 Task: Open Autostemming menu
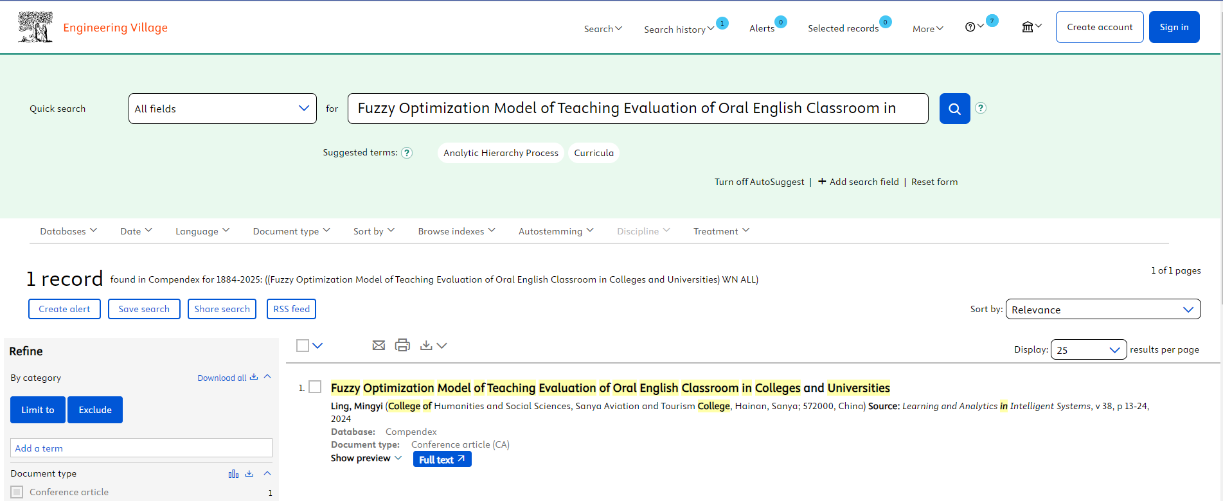pyautogui.click(x=556, y=231)
